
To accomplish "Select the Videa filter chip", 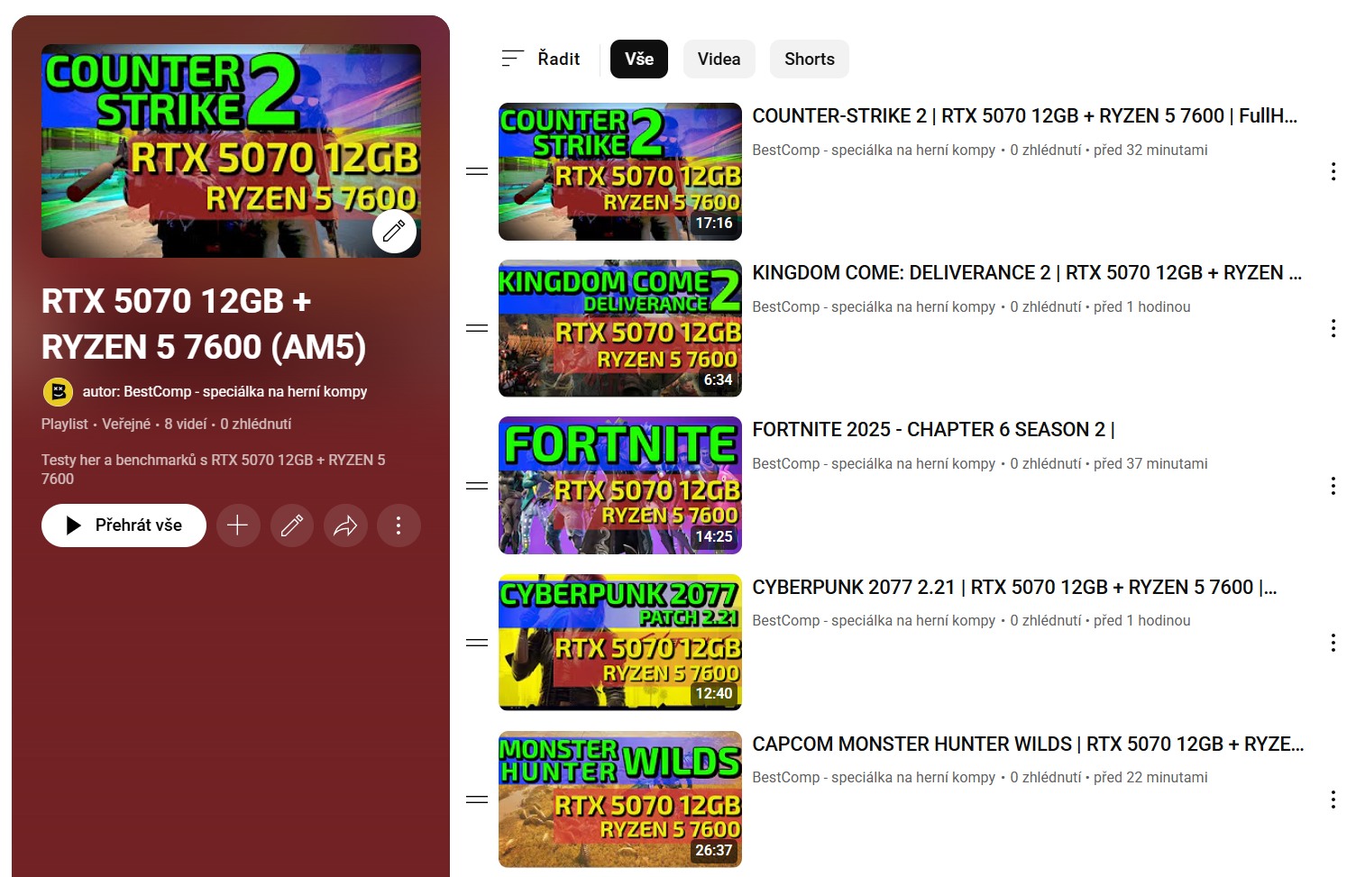I will [719, 59].
